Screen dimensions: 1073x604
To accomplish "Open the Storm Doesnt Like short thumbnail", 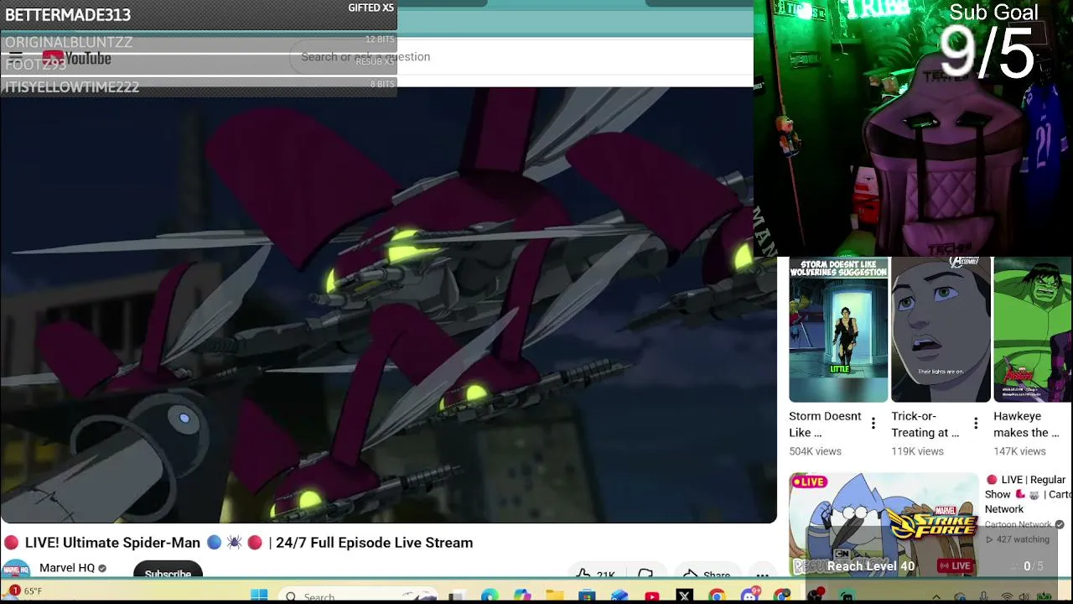I will (x=838, y=330).
